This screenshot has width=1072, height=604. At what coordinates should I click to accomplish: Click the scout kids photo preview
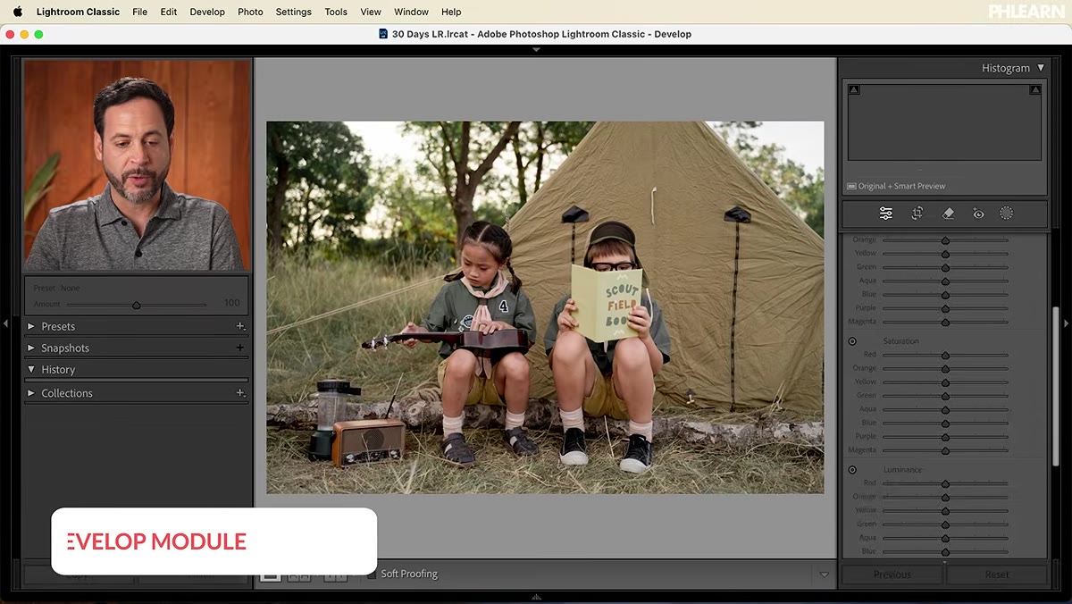[545, 307]
